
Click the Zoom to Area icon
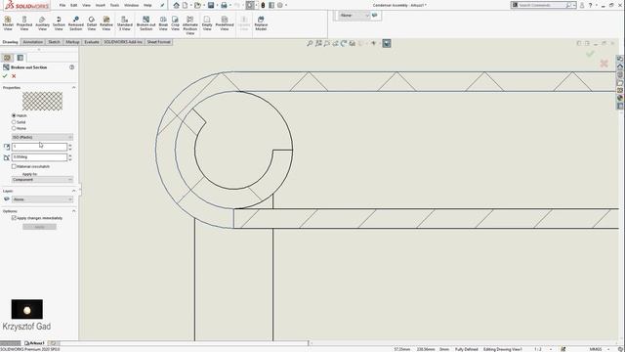[318, 43]
